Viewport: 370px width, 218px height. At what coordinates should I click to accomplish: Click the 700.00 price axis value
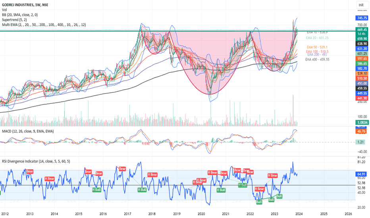(x=362, y=25)
